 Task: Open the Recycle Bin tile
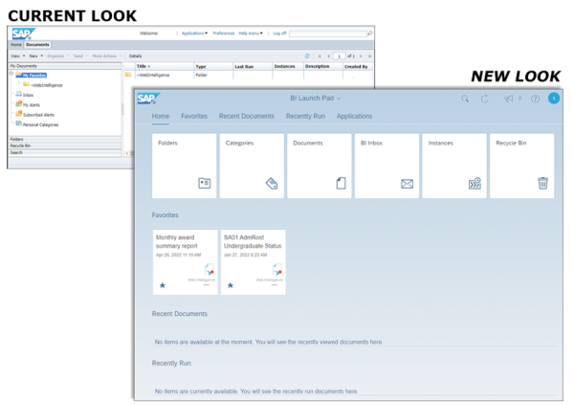pos(522,166)
